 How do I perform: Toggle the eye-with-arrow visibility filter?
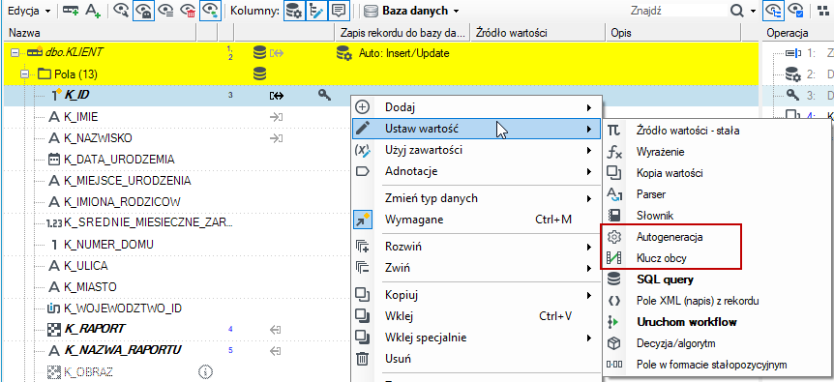coord(211,10)
